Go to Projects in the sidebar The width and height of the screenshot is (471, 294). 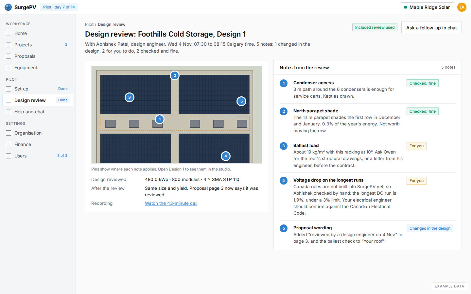[x=38, y=45]
